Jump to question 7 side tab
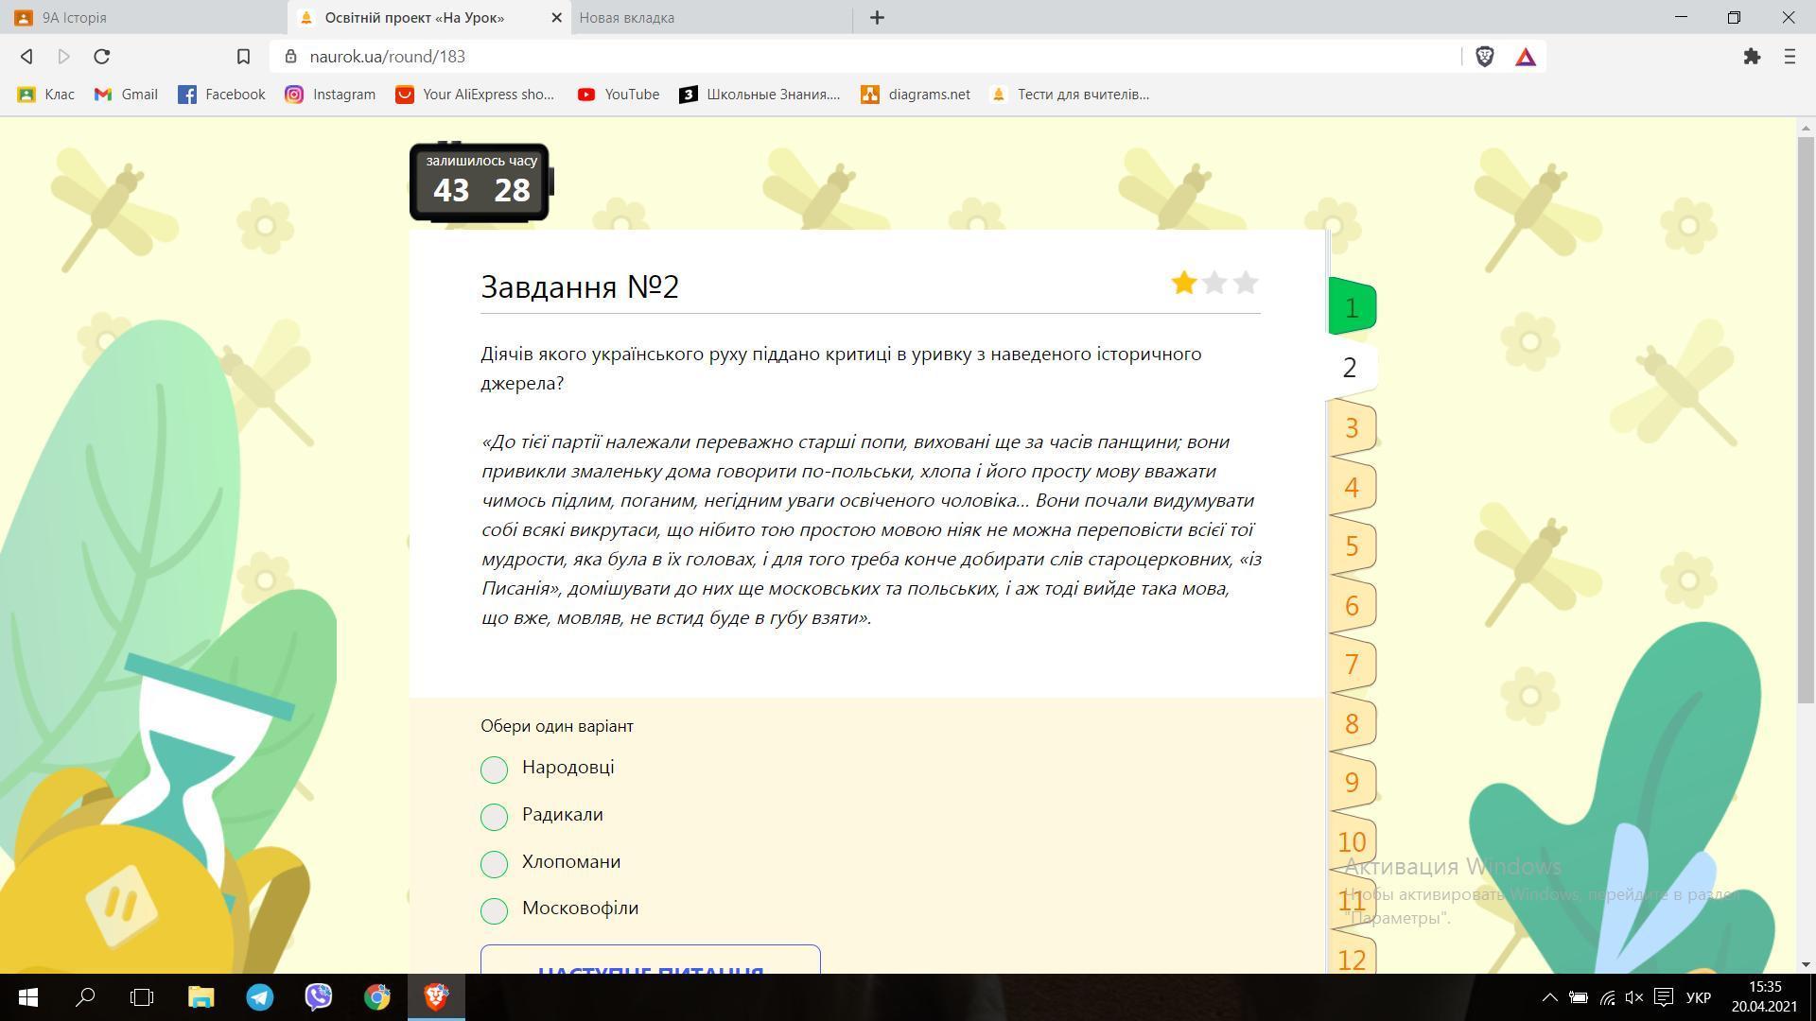Viewport: 1816px width, 1021px height. click(1352, 665)
